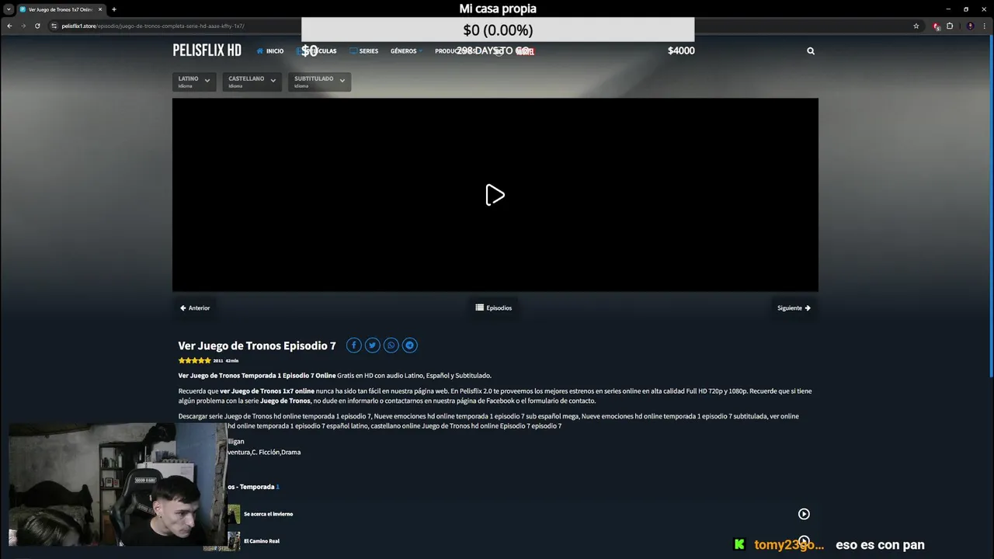The height and width of the screenshot is (559, 994).
Task: Share episode via Telegram icon
Action: (410, 345)
